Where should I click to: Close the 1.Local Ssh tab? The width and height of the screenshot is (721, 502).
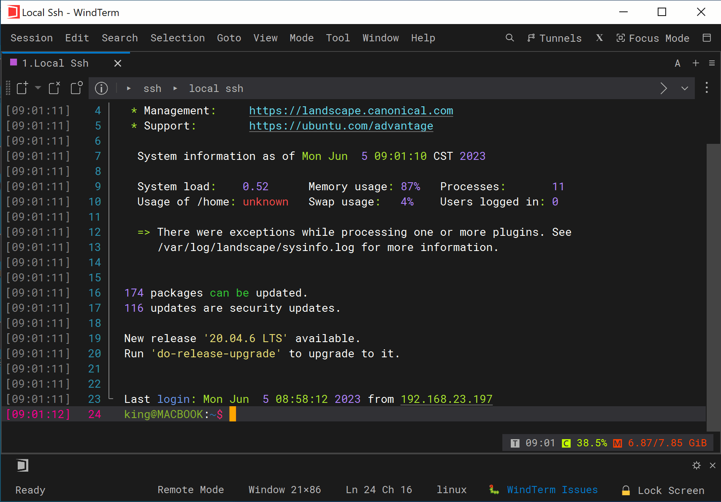pyautogui.click(x=118, y=63)
